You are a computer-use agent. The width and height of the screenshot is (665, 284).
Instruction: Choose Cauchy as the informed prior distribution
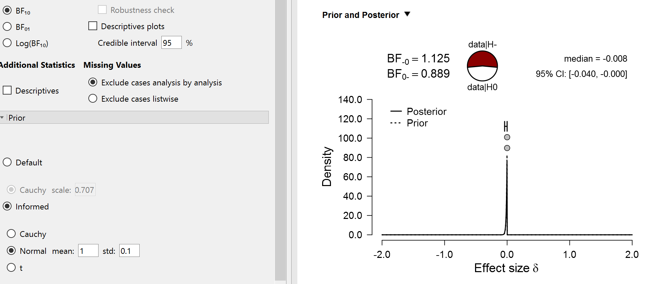[12, 234]
